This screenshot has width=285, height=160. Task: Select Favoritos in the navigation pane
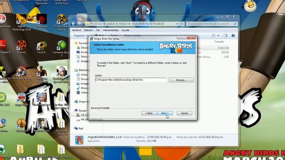pos(81,43)
